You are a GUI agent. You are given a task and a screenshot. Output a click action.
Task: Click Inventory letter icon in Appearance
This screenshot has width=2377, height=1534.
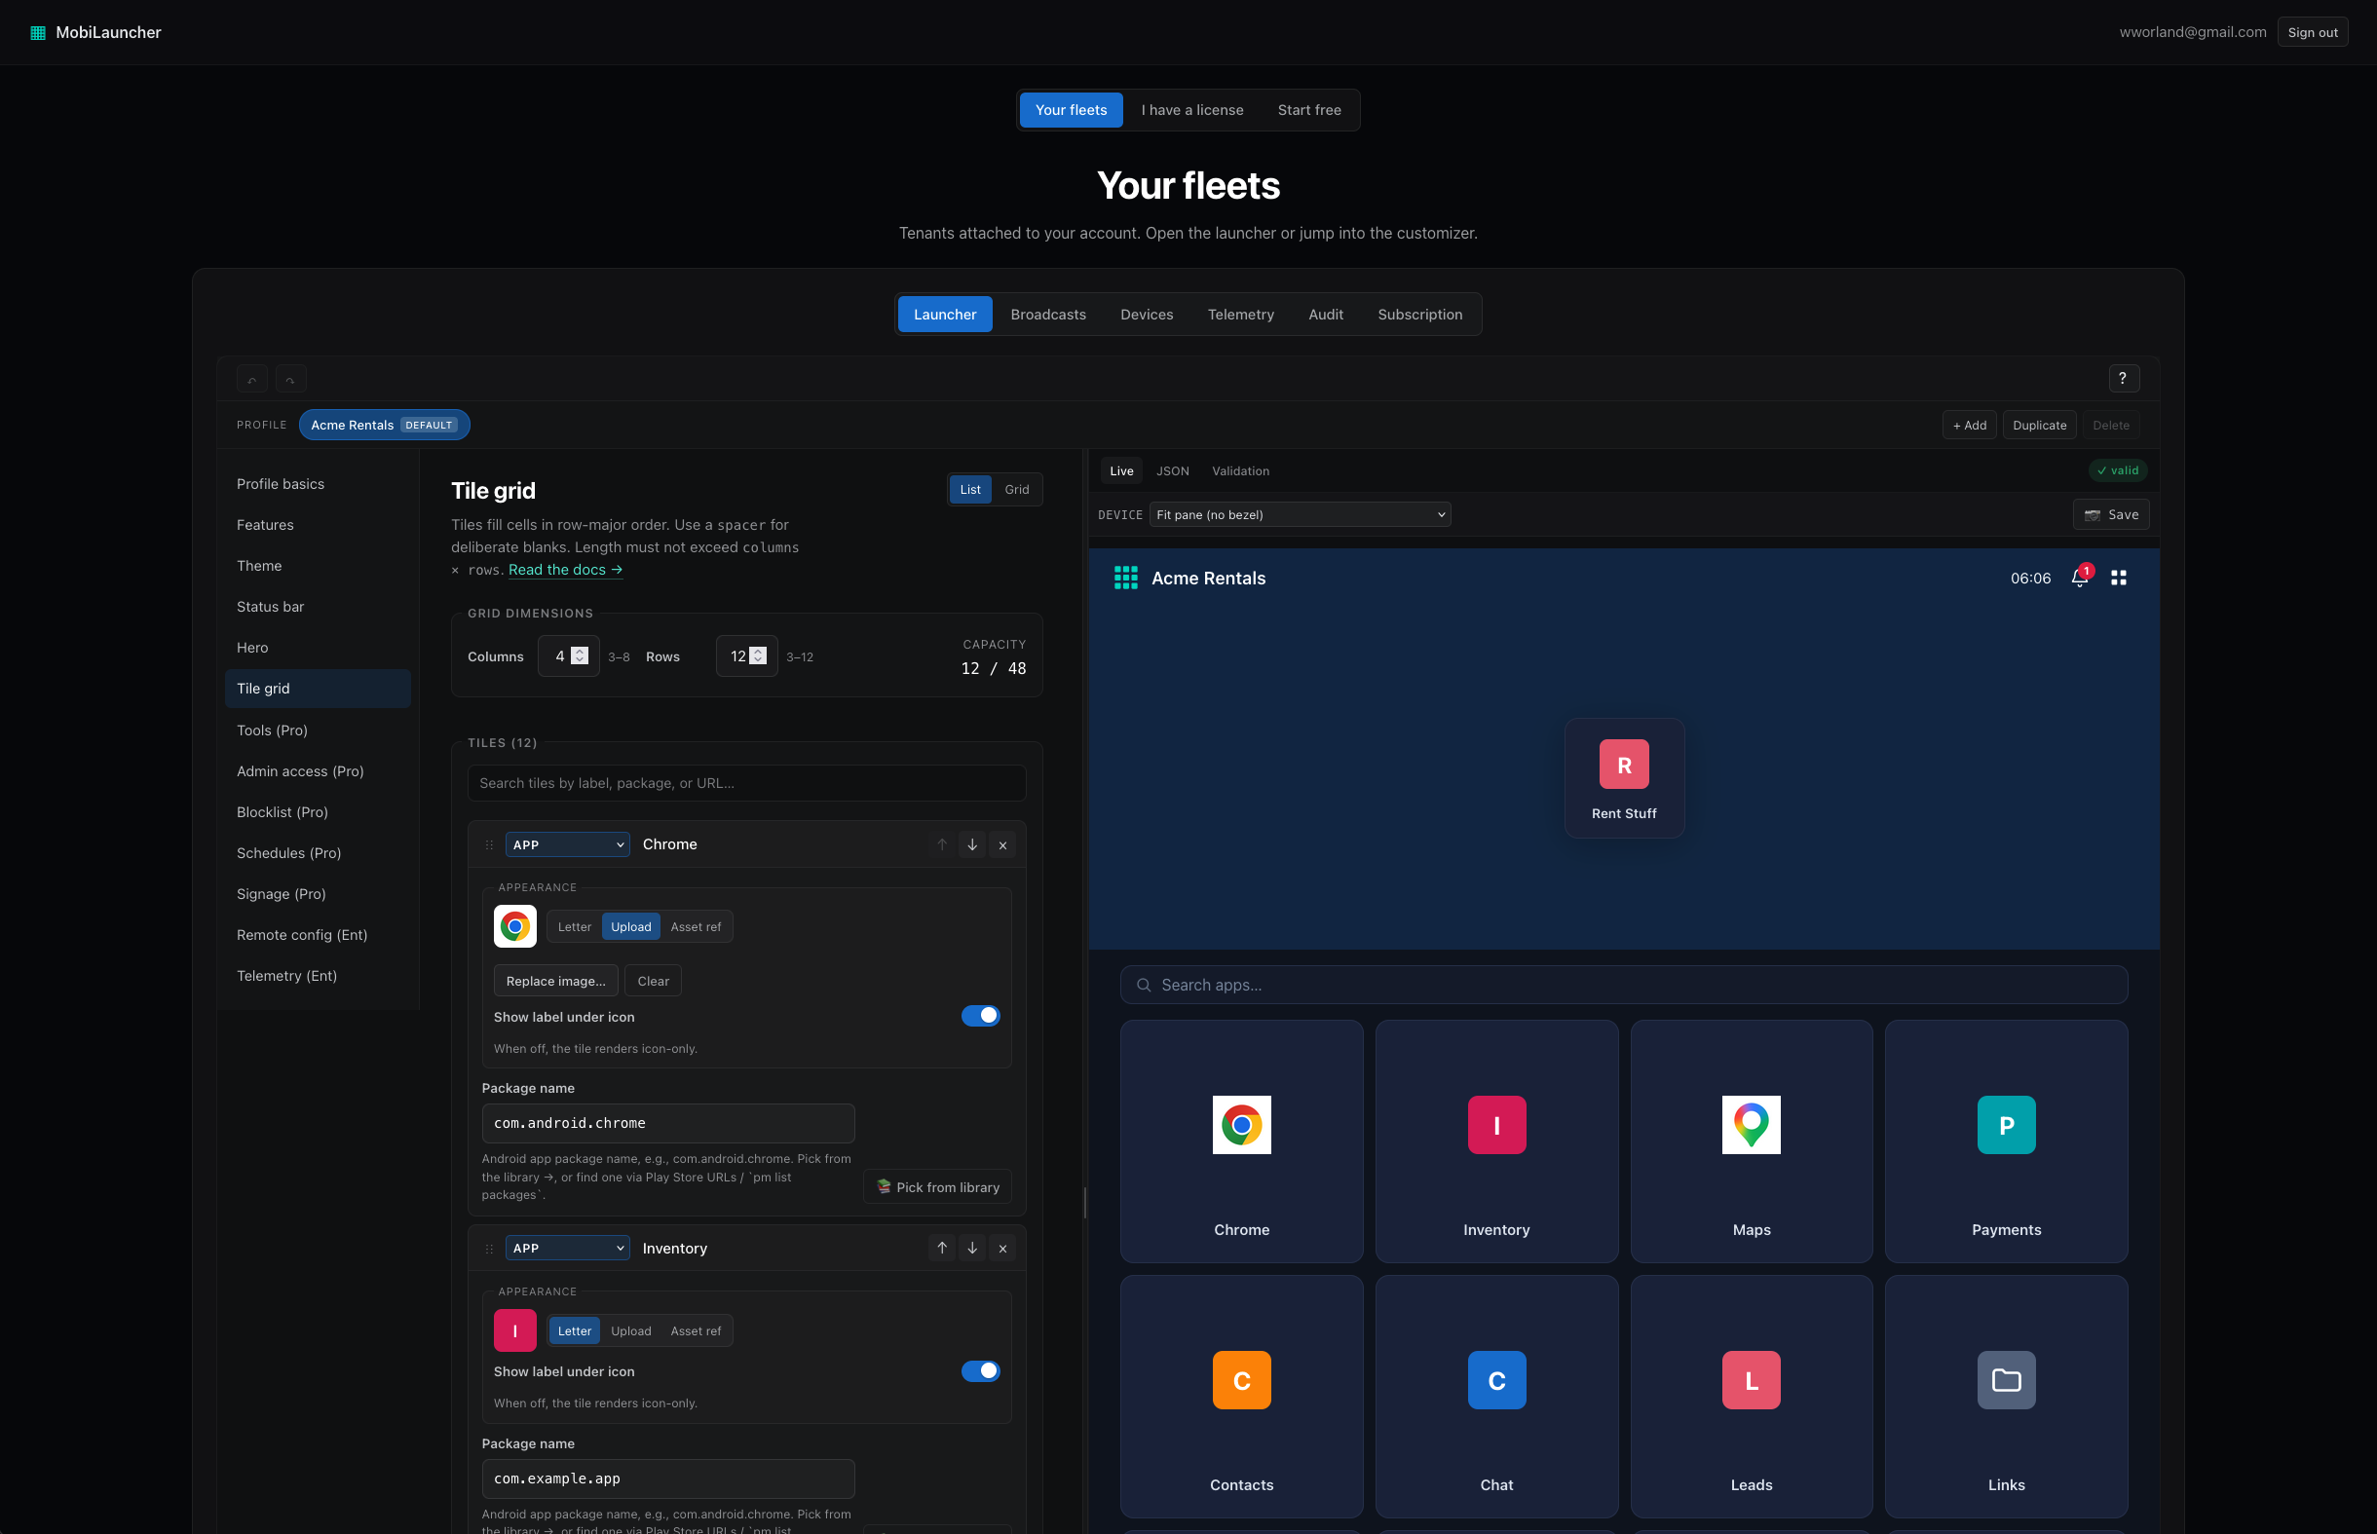(x=515, y=1330)
